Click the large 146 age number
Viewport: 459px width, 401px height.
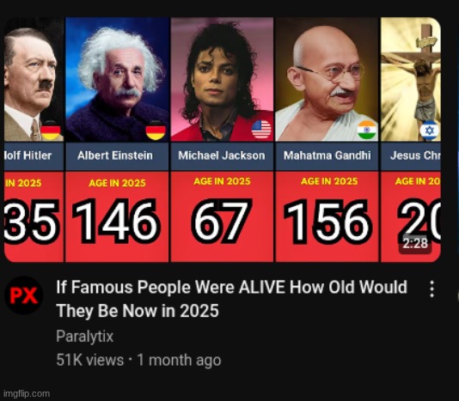[116, 222]
